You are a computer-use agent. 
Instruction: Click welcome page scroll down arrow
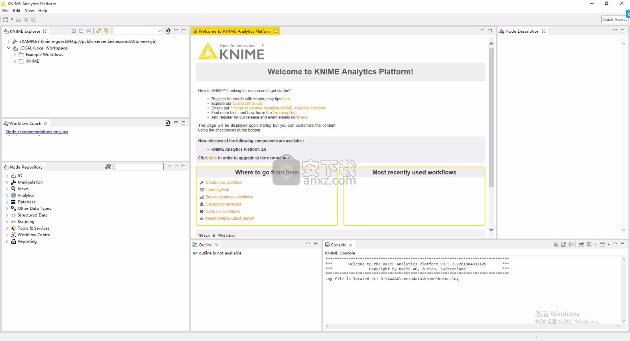[491, 230]
